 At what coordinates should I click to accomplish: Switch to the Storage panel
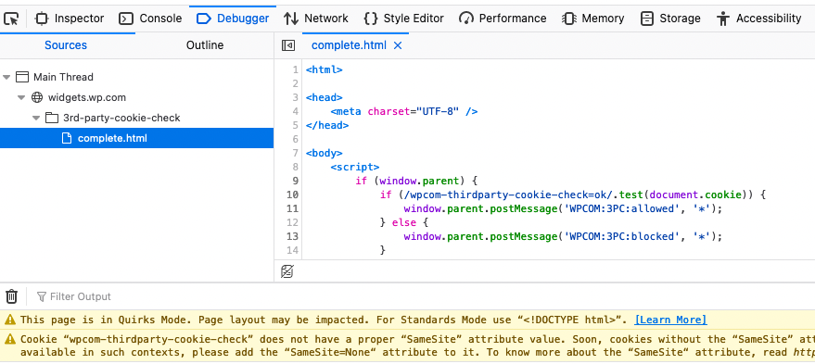click(670, 19)
